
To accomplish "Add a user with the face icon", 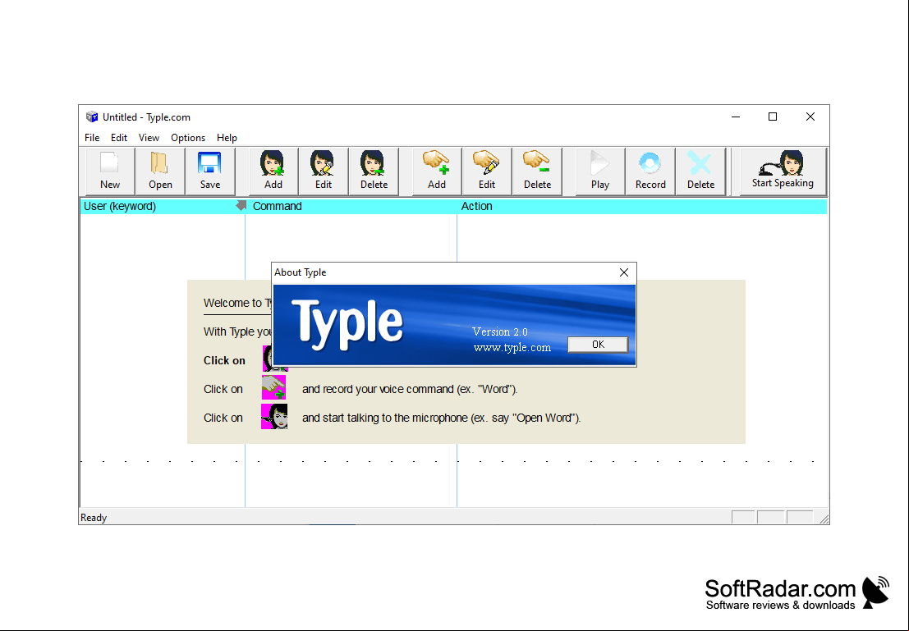I will coord(273,171).
